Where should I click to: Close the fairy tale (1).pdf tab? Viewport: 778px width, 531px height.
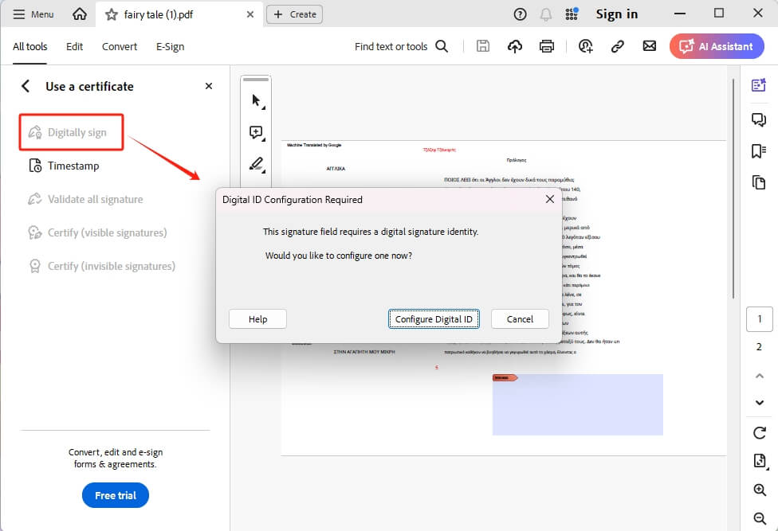(x=250, y=14)
